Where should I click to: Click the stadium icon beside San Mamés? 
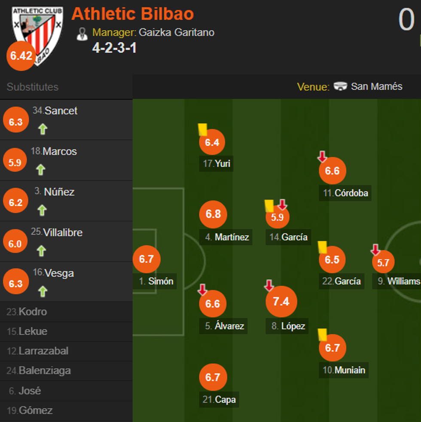[340, 87]
